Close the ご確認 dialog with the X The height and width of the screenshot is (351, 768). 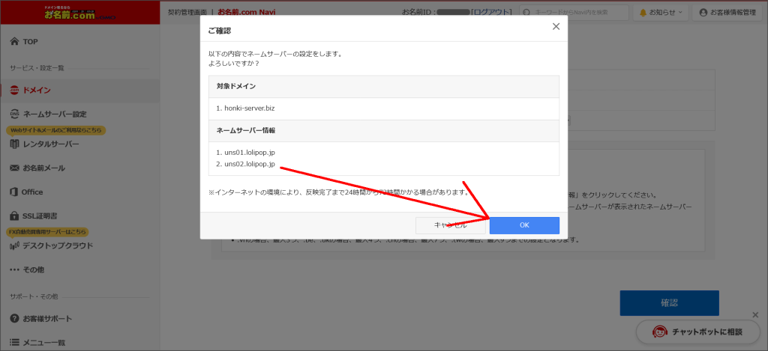click(556, 27)
